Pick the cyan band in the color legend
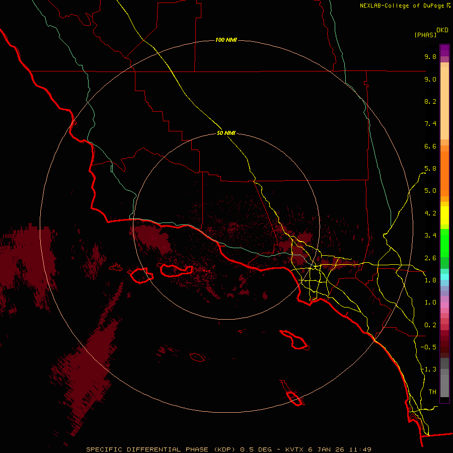This screenshot has width=453, height=453. (x=444, y=277)
